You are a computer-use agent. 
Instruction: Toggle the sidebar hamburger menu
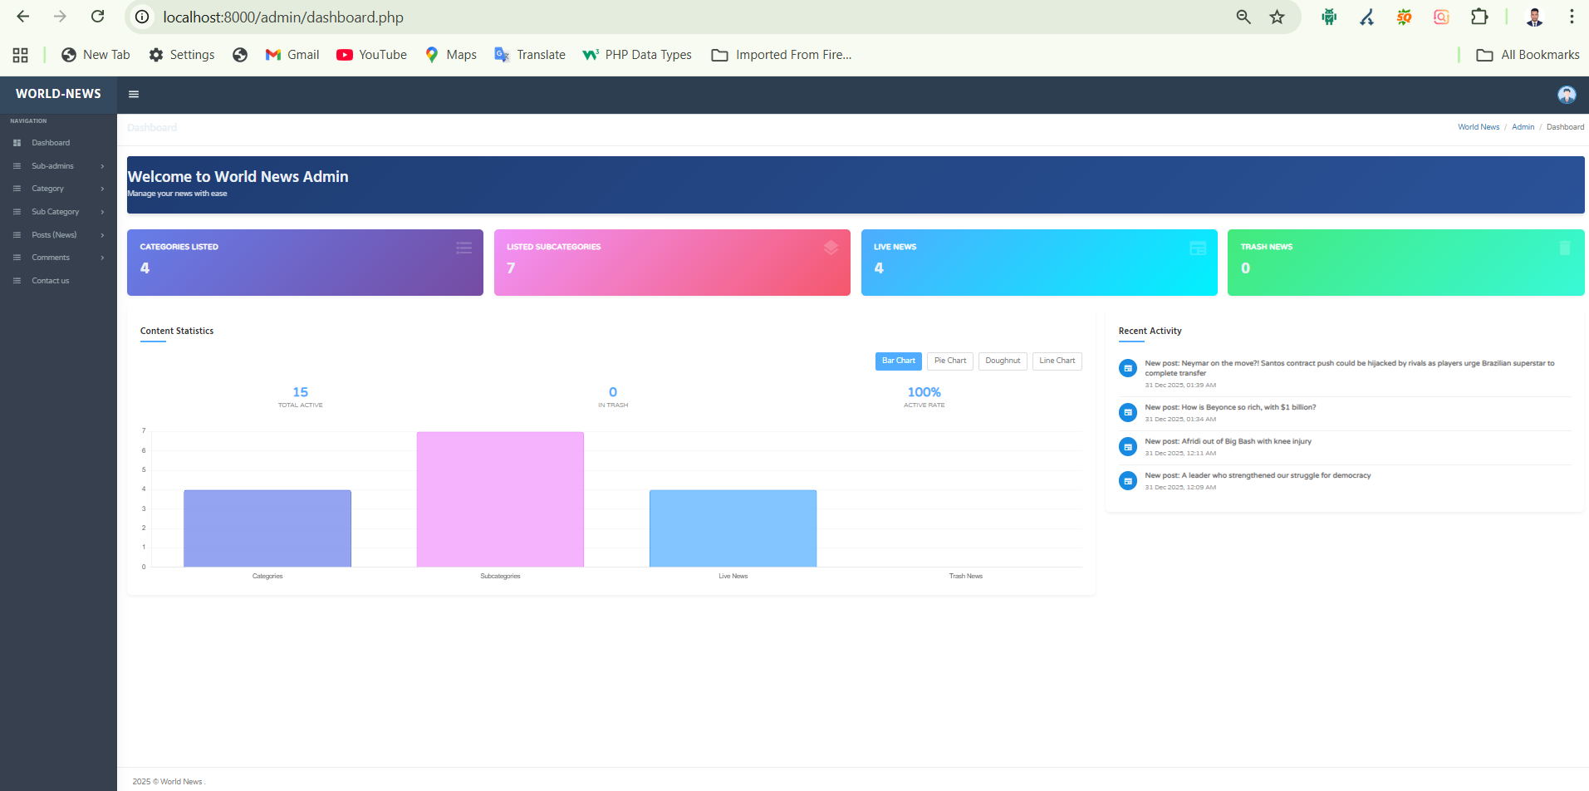(x=134, y=95)
